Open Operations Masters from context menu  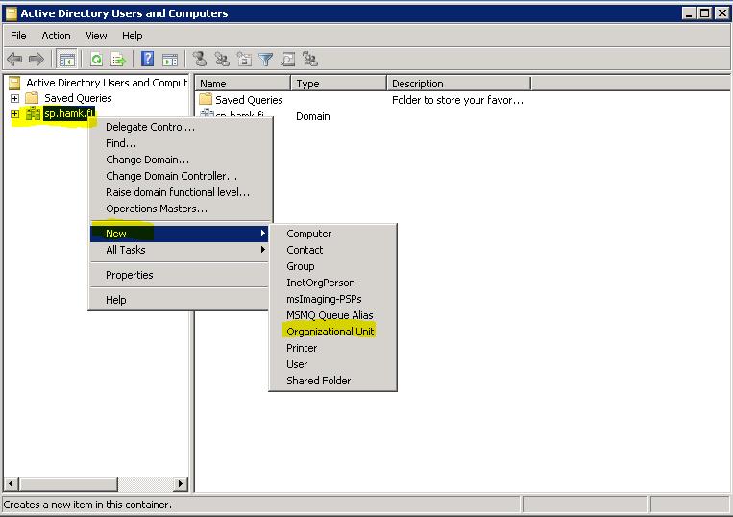click(x=181, y=209)
